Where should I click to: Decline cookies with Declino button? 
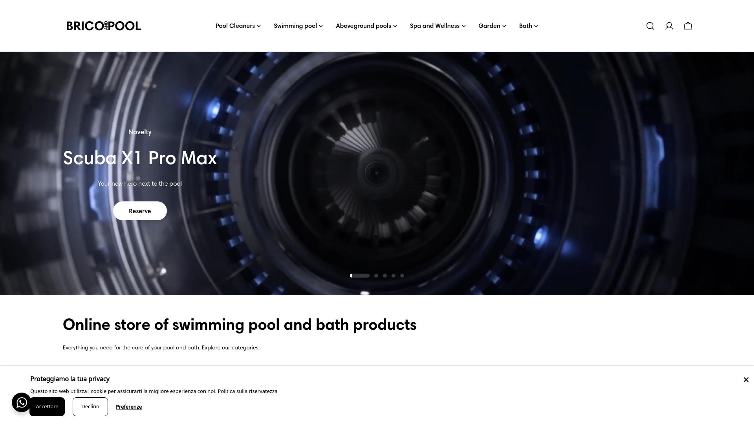click(x=90, y=407)
